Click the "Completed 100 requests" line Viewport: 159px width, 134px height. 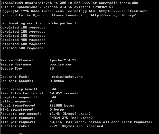coord(23,27)
